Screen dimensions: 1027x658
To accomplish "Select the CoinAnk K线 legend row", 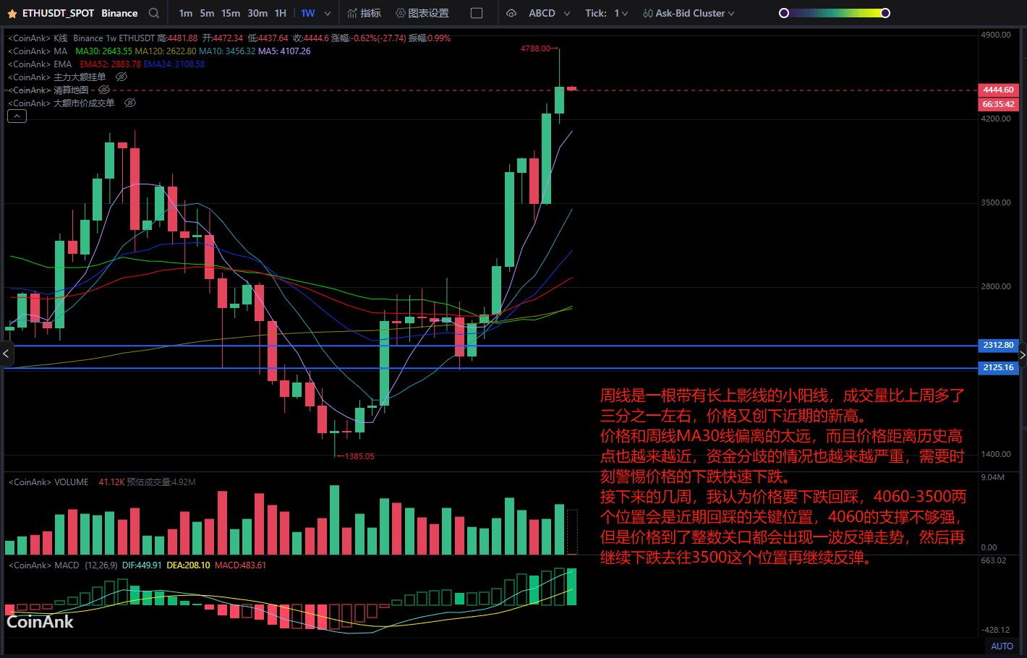I will point(229,38).
